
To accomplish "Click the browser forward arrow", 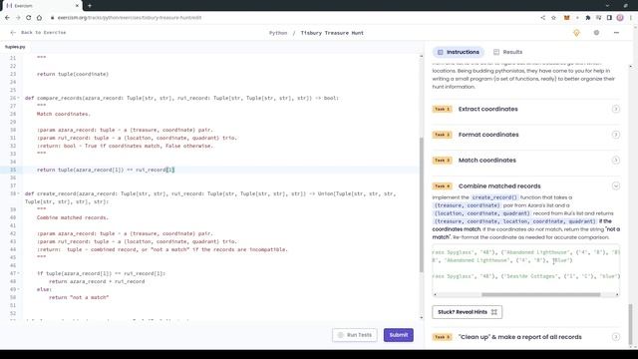I will [18, 18].
